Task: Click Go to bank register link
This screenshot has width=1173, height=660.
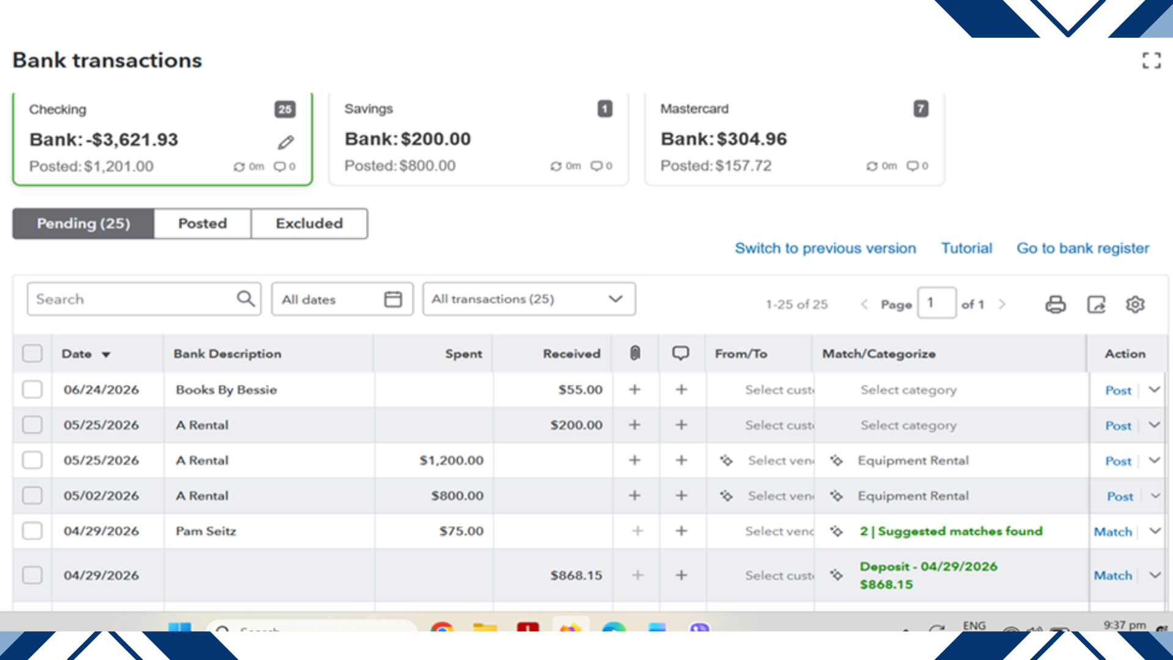Action: (1083, 248)
